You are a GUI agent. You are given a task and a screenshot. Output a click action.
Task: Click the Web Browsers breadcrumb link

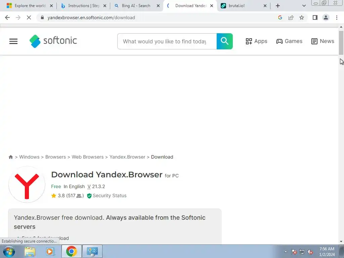pos(88,157)
